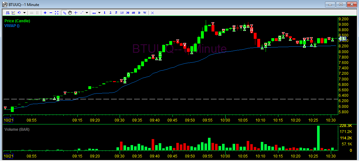Image resolution: width=359 pixels, height=161 pixels.
Task: Click the chart window title bar icon
Action: tap(4, 4)
